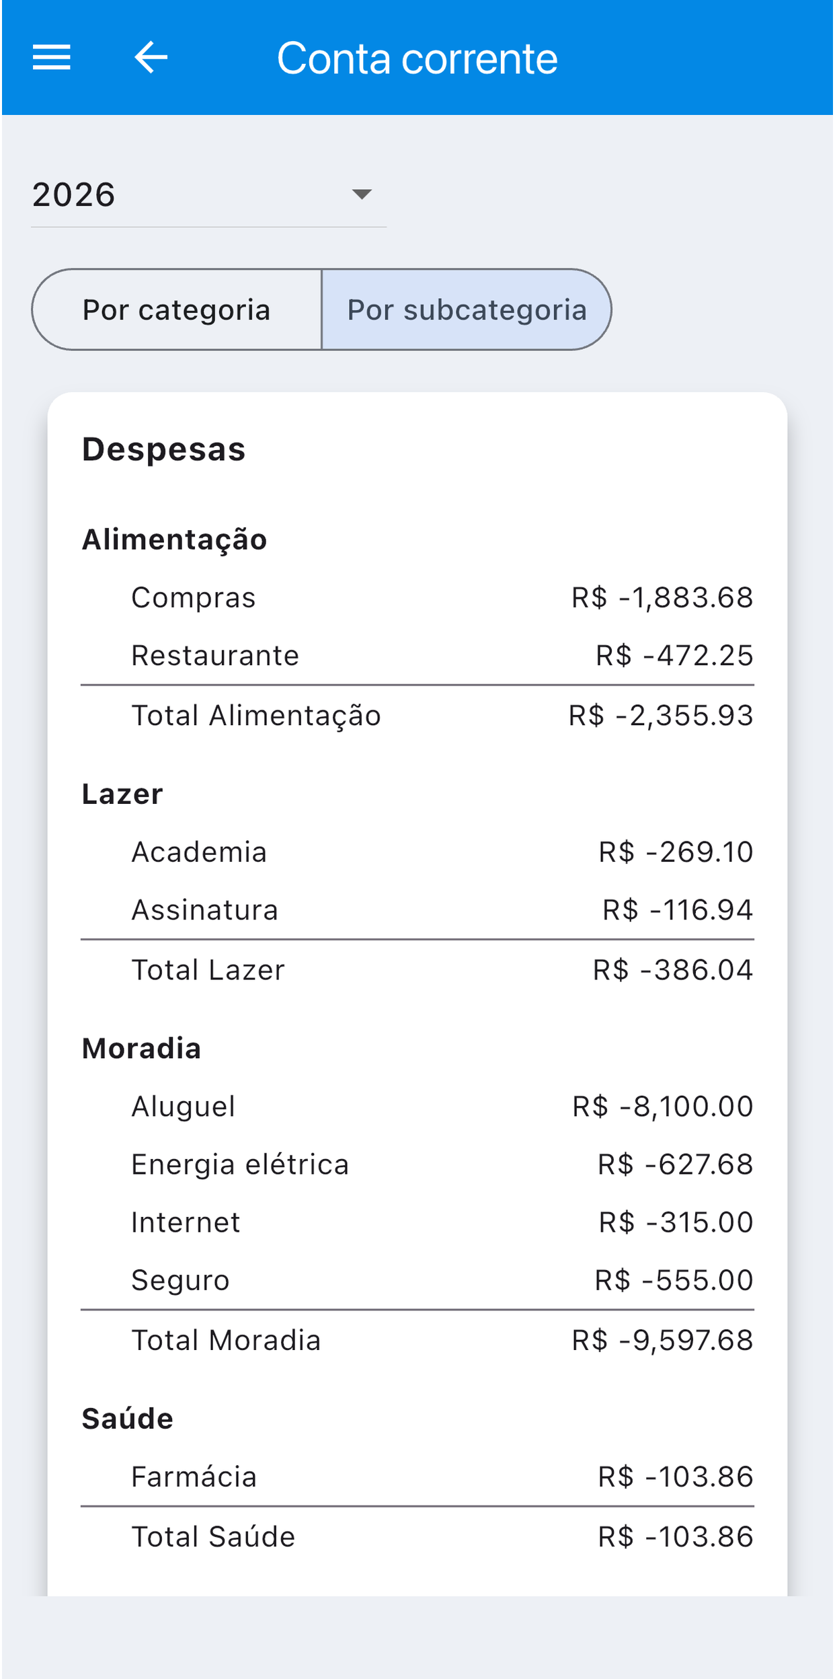This screenshot has height=1679, width=835.
Task: Open the hamburger navigation menu
Action: pos(52,57)
